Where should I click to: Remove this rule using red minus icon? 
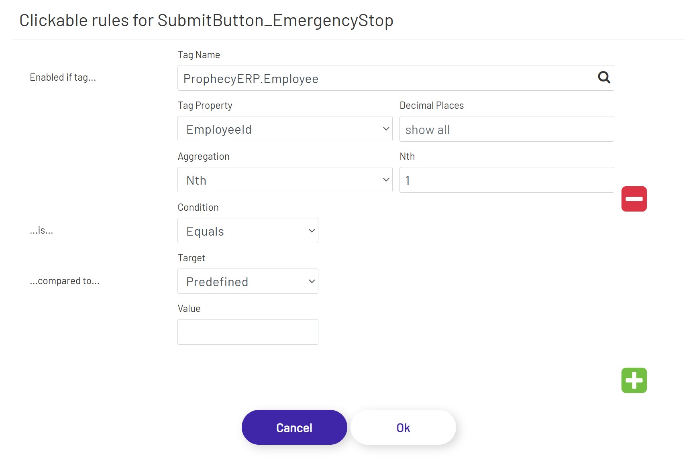click(x=634, y=198)
